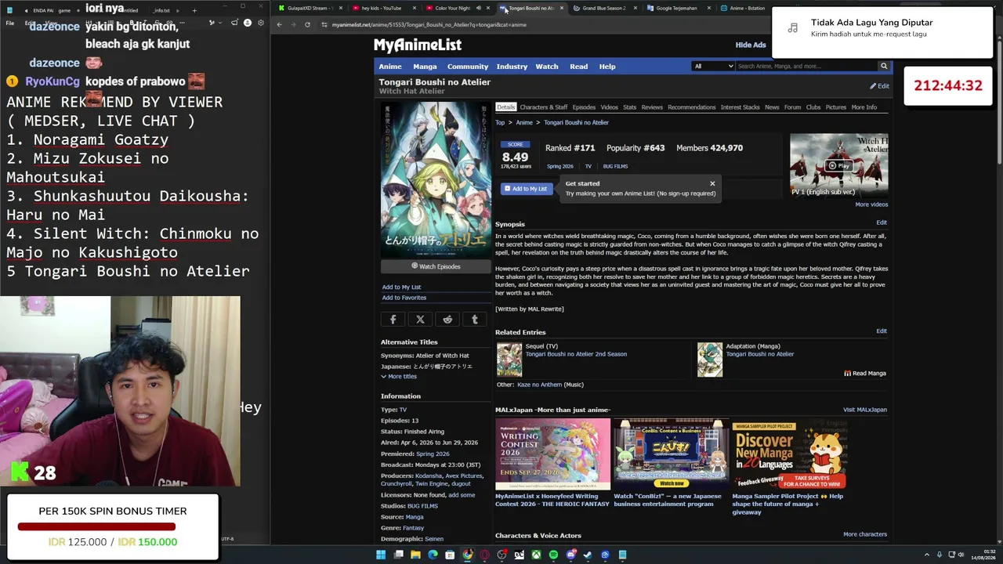Add a new tab in Notepad
The height and width of the screenshot is (564, 1003).
[194, 10]
